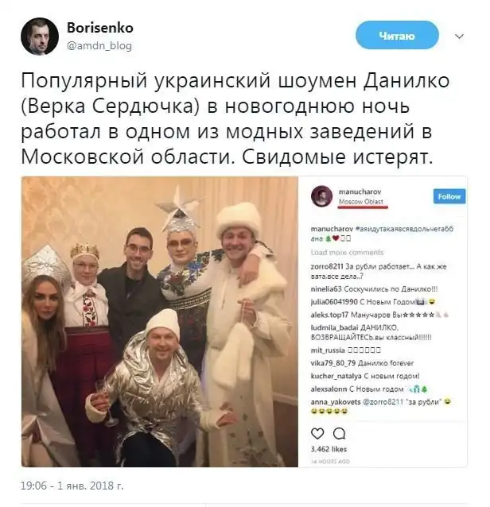The width and height of the screenshot is (490, 507).
Task: Open the @amdn_blog handle
Action: click(x=99, y=45)
